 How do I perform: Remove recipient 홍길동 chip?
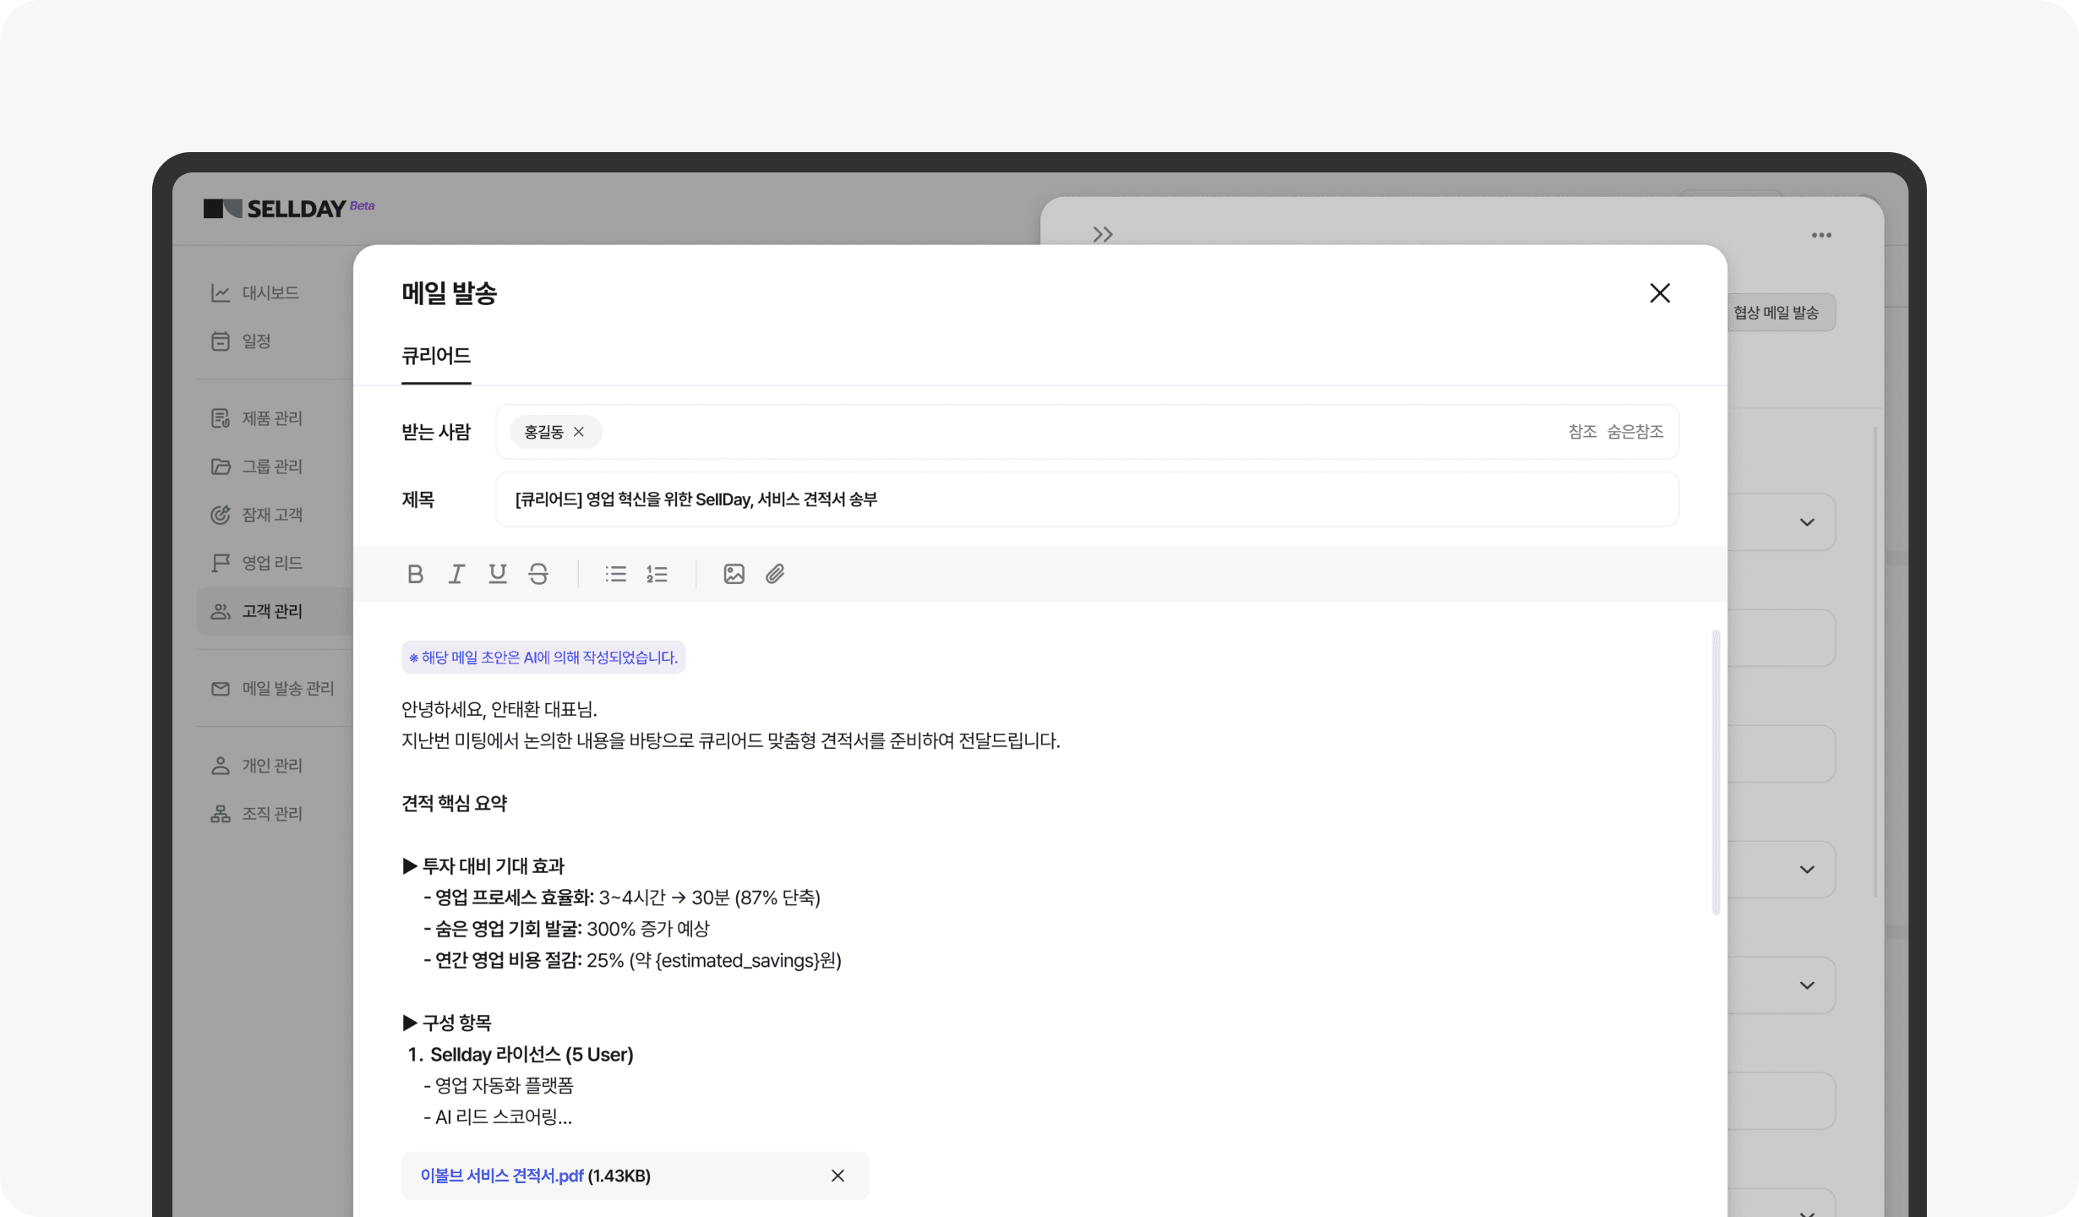[579, 432]
